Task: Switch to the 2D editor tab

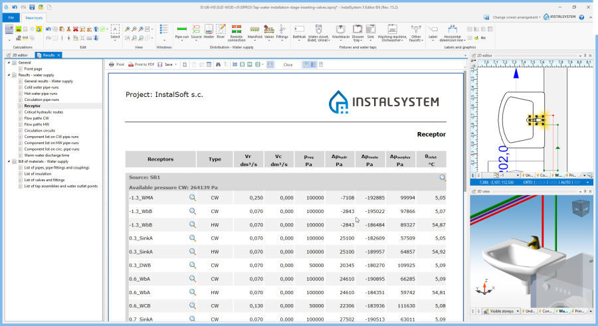Action: [x=19, y=55]
